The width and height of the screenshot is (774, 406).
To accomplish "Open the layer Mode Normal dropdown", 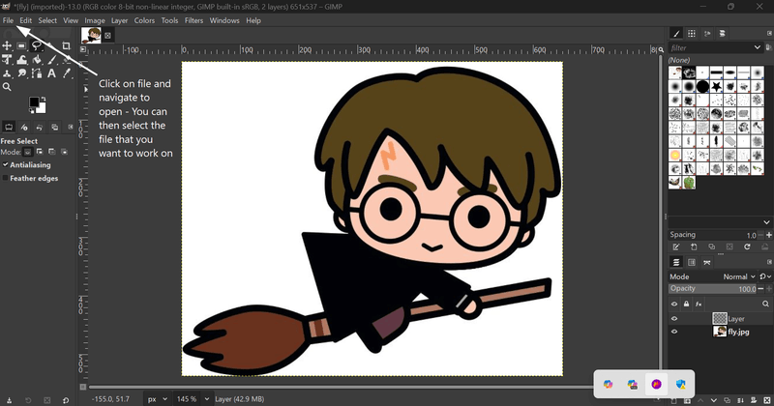I will click(x=737, y=276).
